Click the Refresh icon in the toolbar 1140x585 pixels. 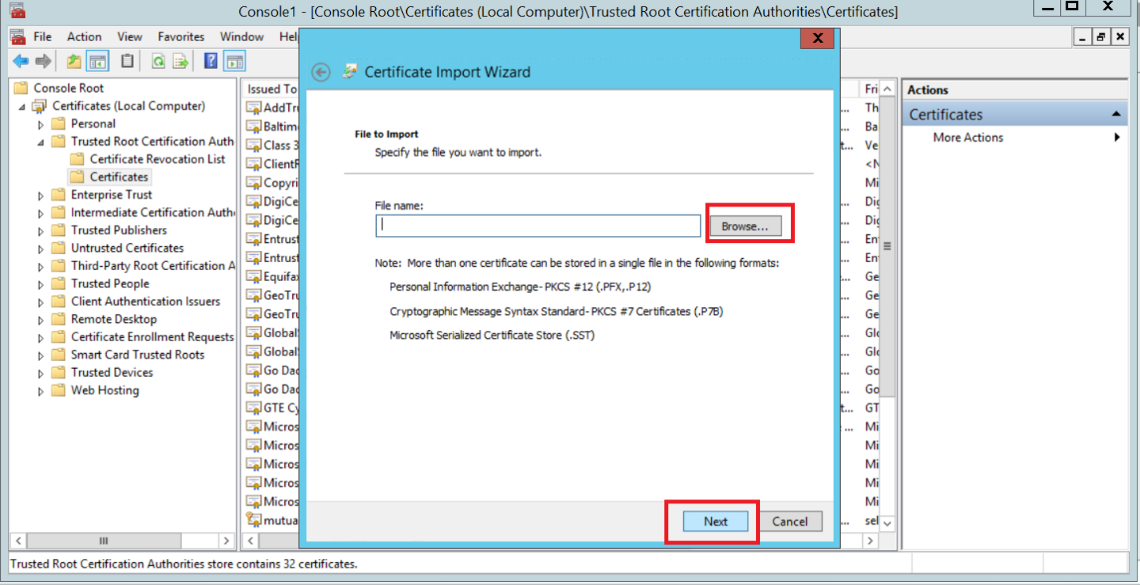click(x=158, y=62)
